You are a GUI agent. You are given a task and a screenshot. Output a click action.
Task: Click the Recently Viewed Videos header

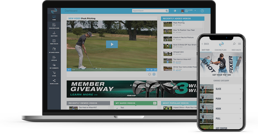coord(88,103)
